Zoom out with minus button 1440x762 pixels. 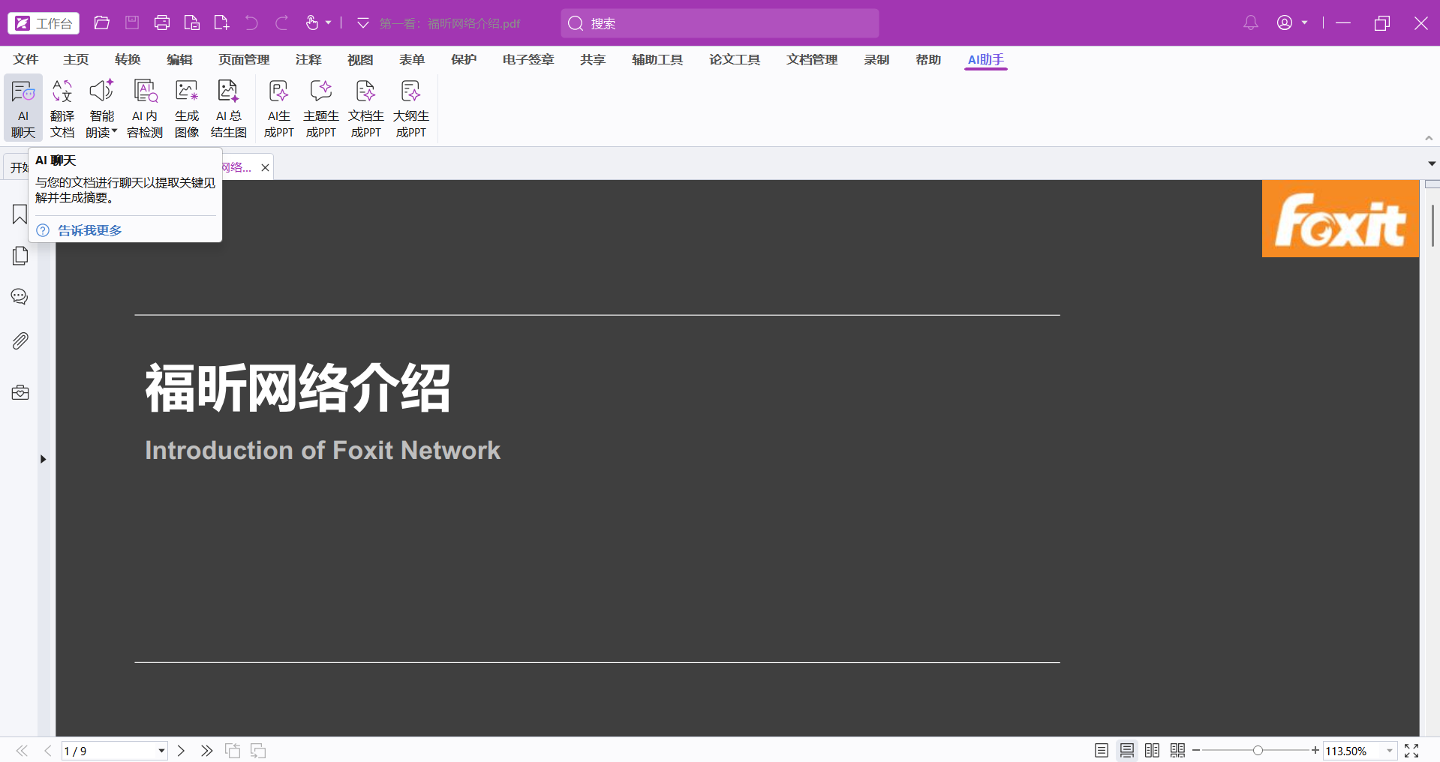tap(1196, 751)
